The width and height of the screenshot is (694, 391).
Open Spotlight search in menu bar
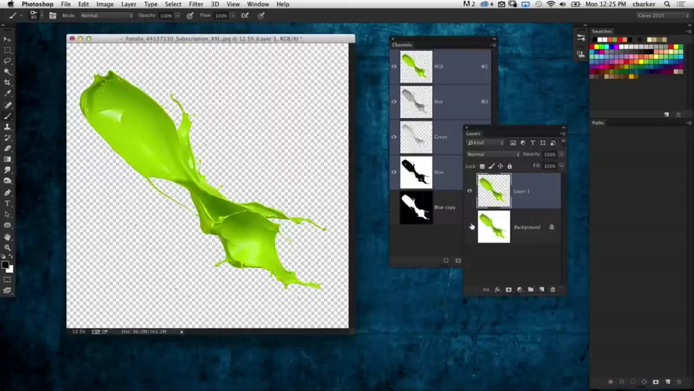click(667, 4)
